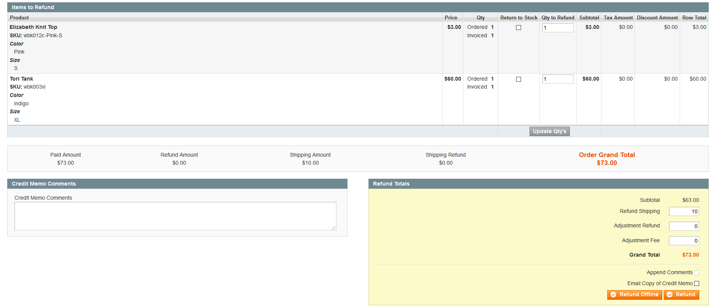Enable Email Copy of Credit Memo
Screen dimensions: 719x308
696,284
